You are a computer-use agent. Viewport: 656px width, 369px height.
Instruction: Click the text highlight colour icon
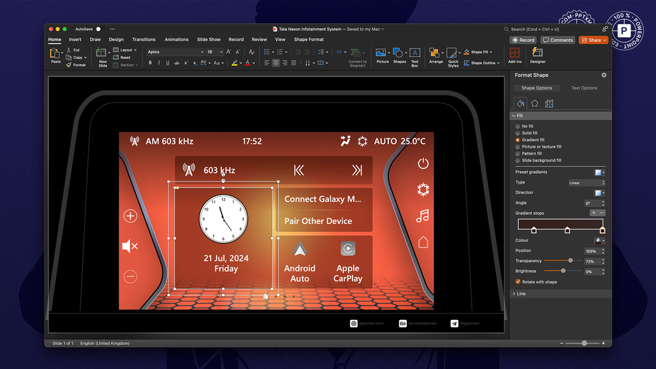coord(235,63)
